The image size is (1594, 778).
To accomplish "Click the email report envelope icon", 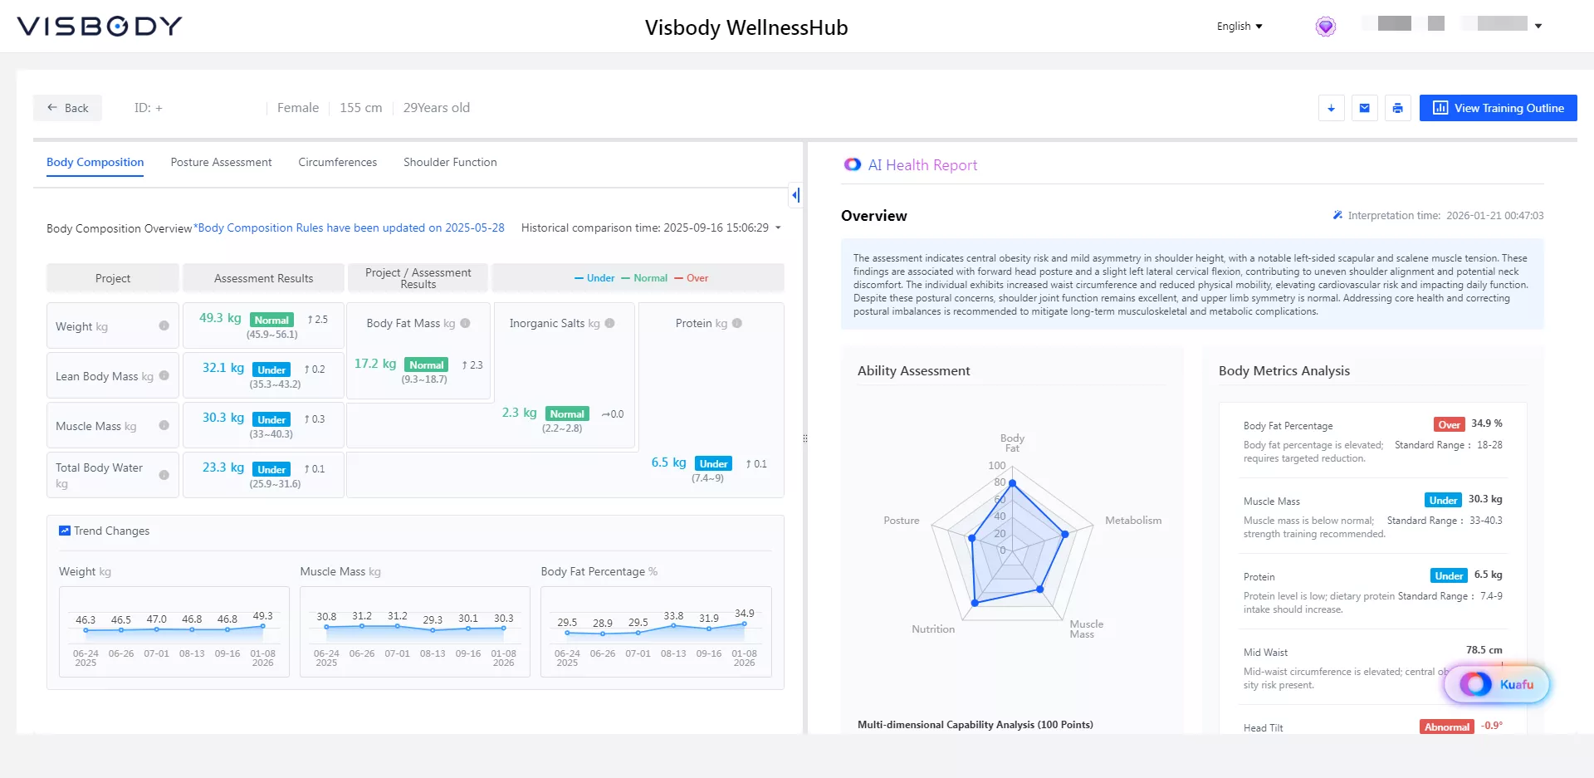I will 1364,108.
